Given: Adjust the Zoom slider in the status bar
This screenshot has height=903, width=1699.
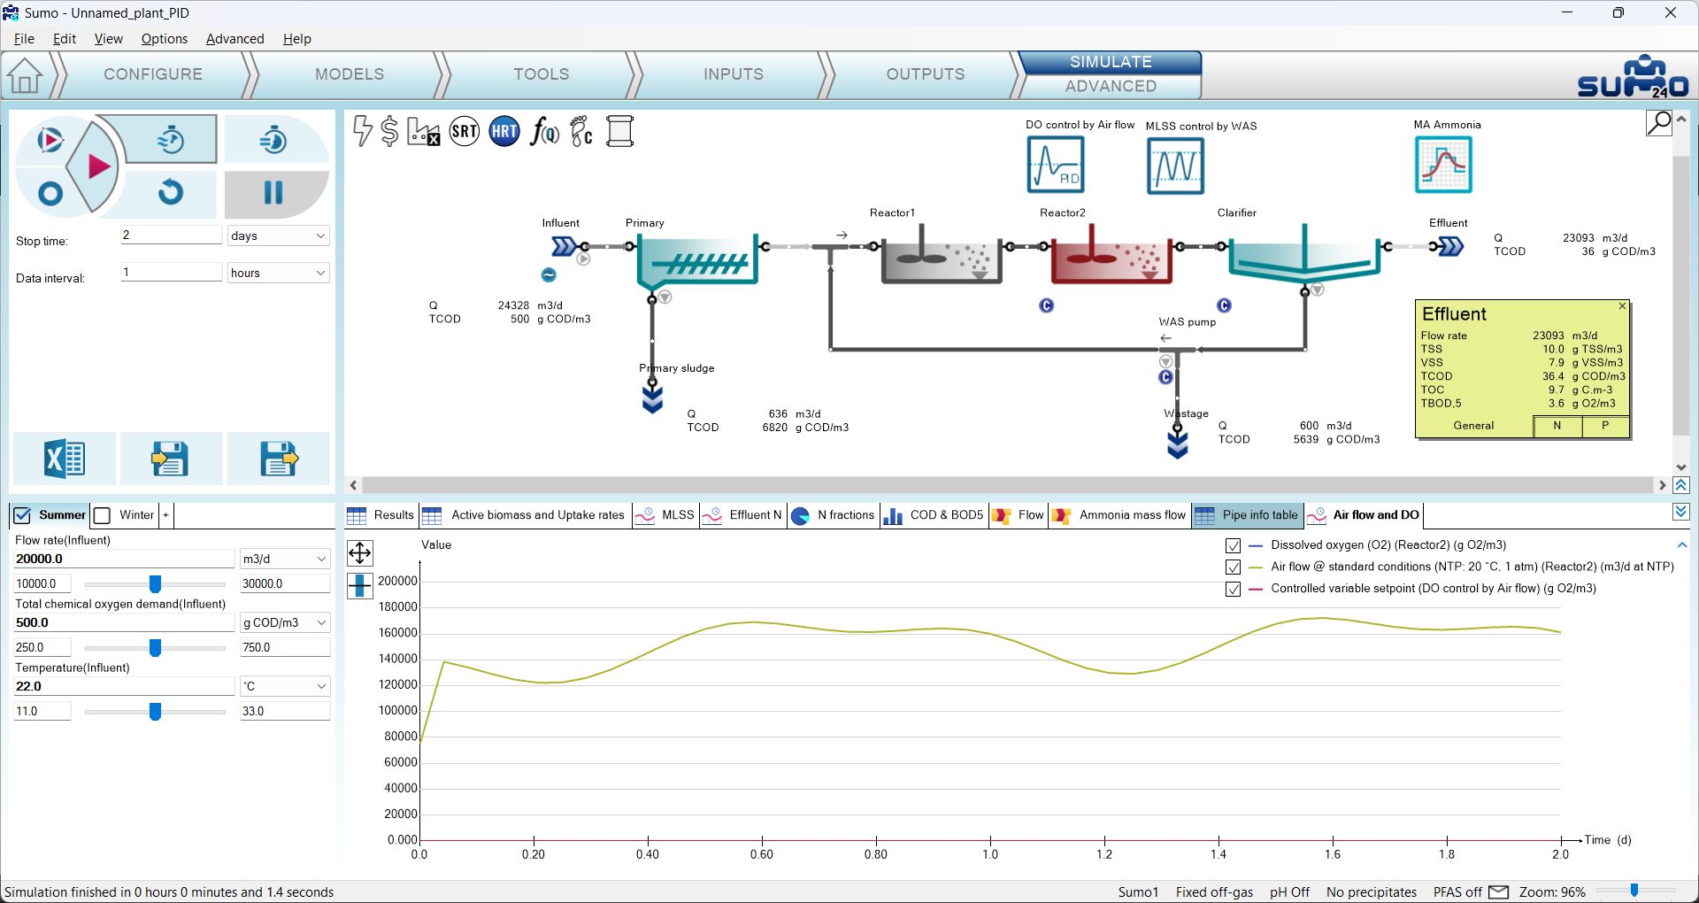Looking at the screenshot, I should pos(1634,891).
